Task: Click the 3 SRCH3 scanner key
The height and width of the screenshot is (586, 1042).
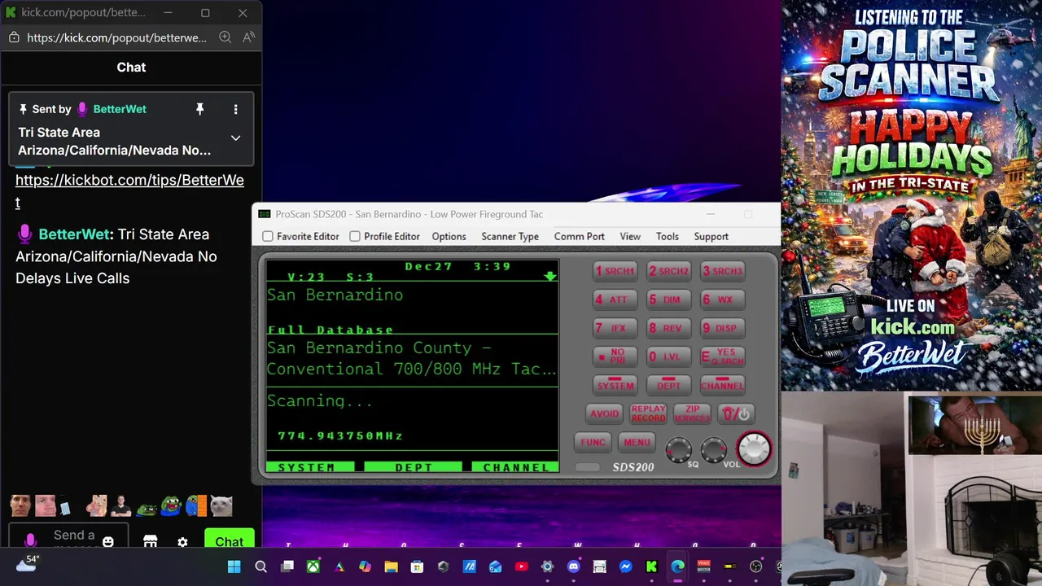Action: pos(723,271)
